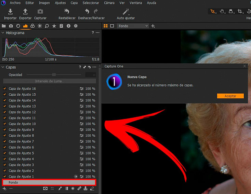Open the Capa menu

(74, 3)
